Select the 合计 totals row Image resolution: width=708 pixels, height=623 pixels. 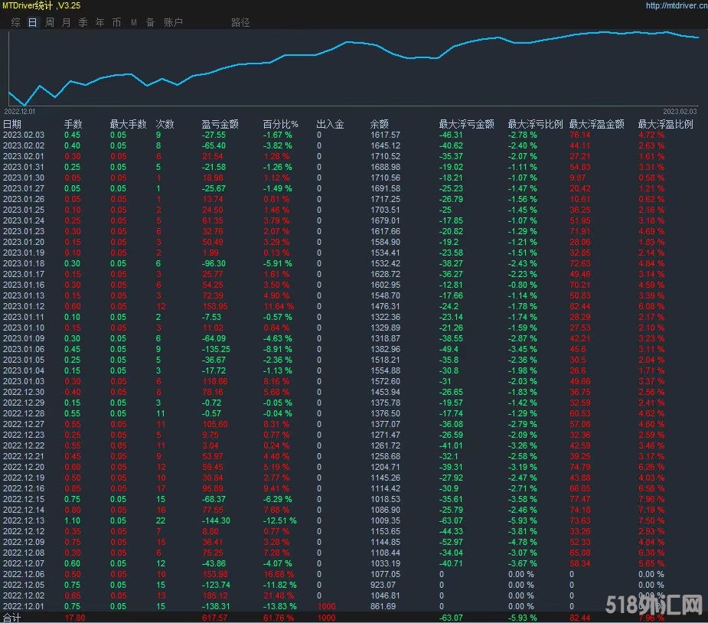(x=12, y=617)
